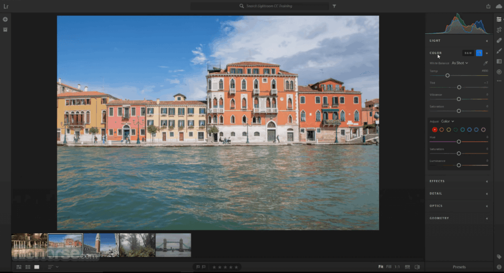This screenshot has height=273, width=504.
Task: Open the Keywords tag panel
Action: point(499,257)
